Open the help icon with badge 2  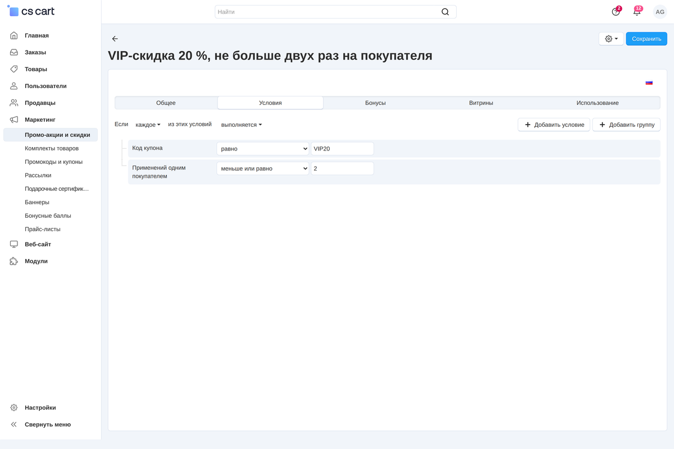616,12
